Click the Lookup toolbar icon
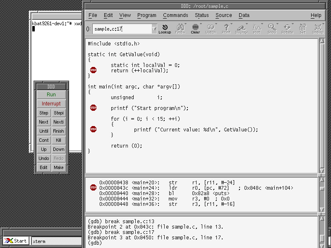The image size is (331, 248). click(x=165, y=29)
